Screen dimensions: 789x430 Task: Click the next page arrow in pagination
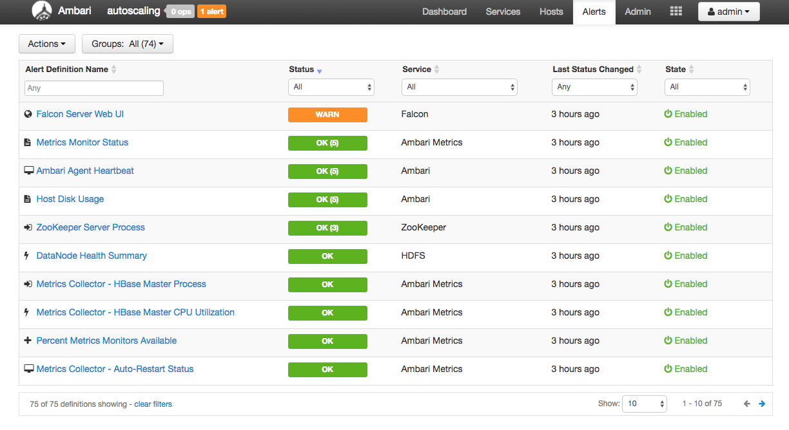762,404
